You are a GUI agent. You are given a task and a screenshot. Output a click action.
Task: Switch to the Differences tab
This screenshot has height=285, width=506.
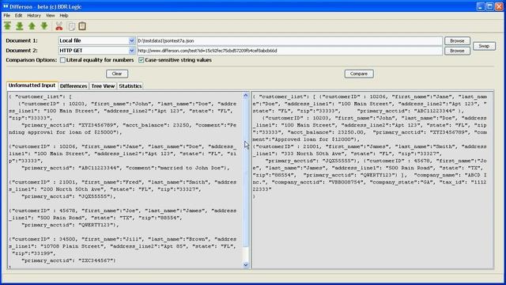(x=74, y=86)
